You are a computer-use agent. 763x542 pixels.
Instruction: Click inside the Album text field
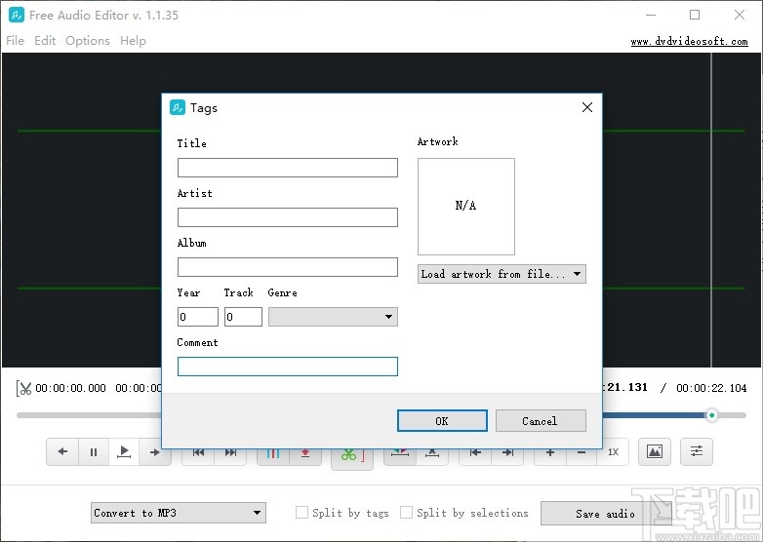pos(288,267)
